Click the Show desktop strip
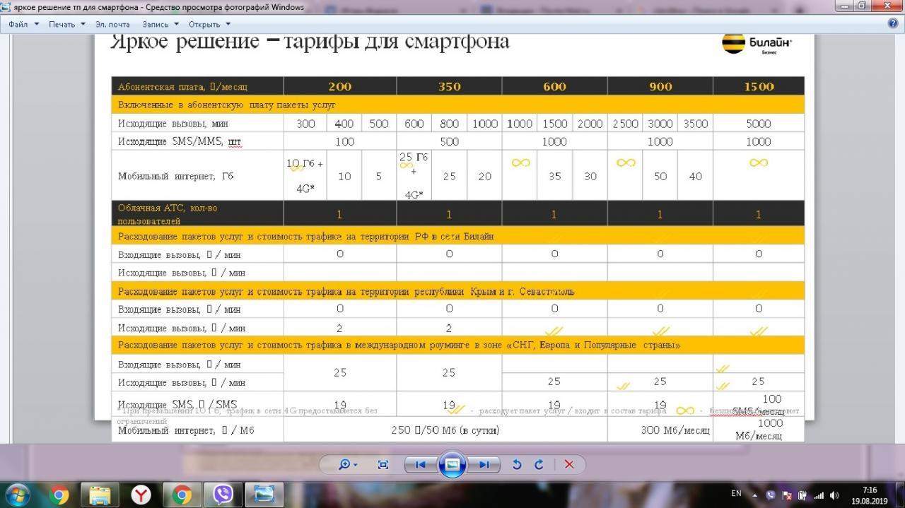905x508 pixels. click(899, 495)
